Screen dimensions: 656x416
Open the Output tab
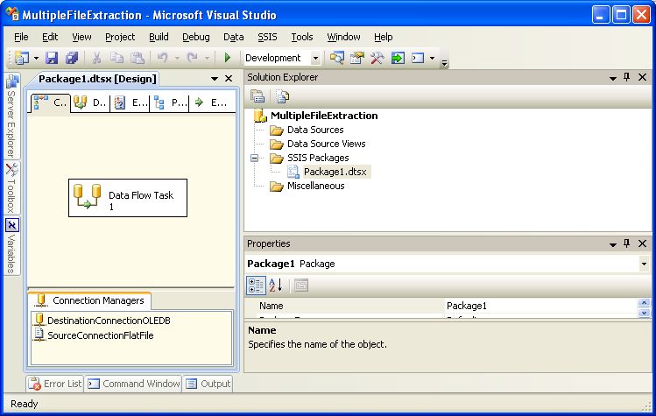pos(208,384)
